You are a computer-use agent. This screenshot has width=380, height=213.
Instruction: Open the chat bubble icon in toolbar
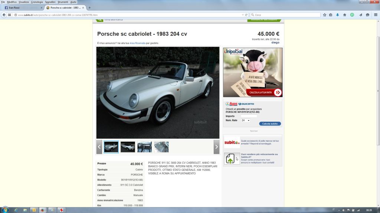point(367,15)
